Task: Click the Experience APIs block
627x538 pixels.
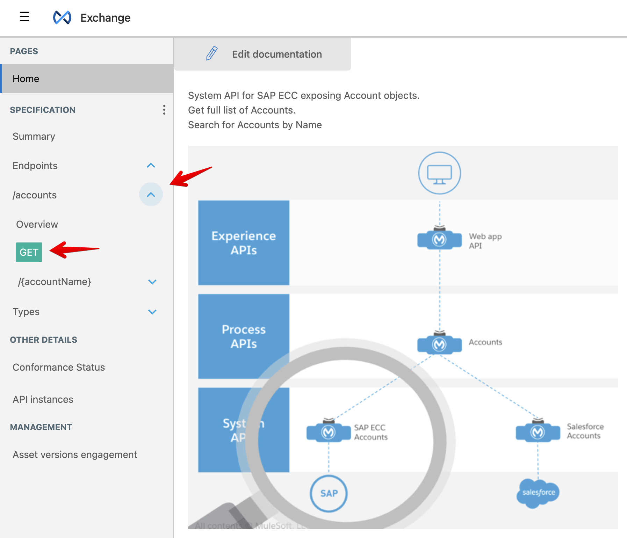Action: (x=244, y=243)
